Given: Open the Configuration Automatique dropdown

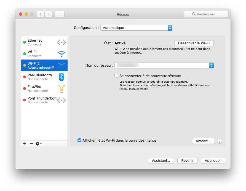Looking at the screenshot, I should click(x=136, y=28).
